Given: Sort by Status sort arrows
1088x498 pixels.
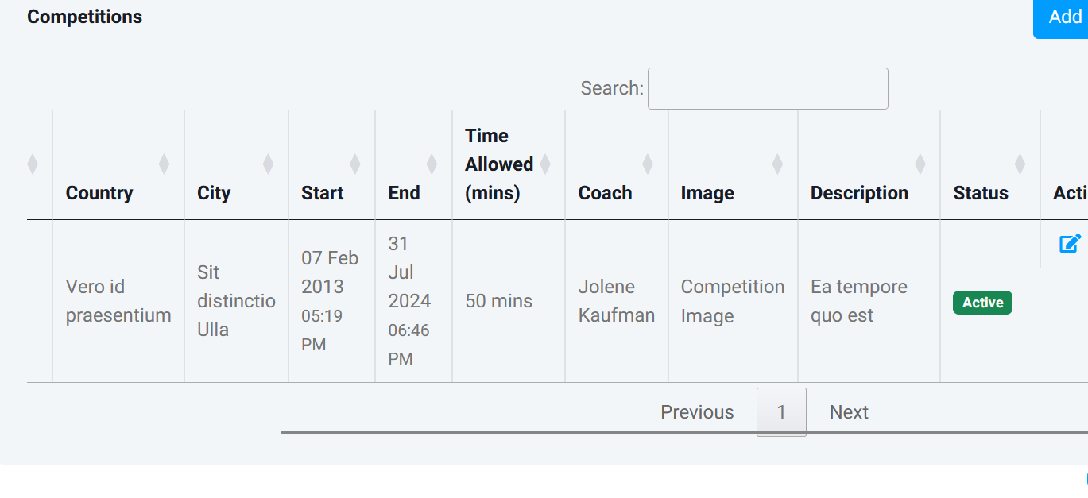Looking at the screenshot, I should click(x=1020, y=164).
